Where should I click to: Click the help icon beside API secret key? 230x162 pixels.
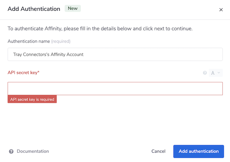point(205,73)
